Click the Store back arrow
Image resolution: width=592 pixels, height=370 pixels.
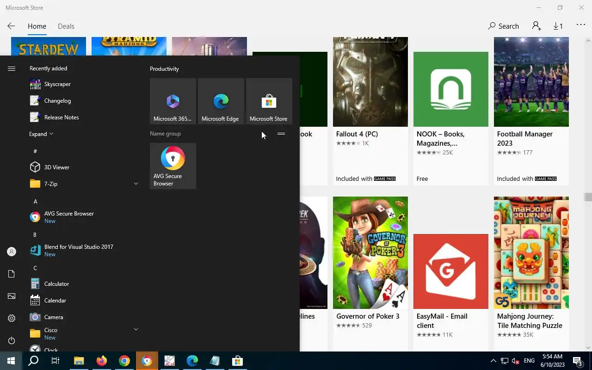[11, 26]
